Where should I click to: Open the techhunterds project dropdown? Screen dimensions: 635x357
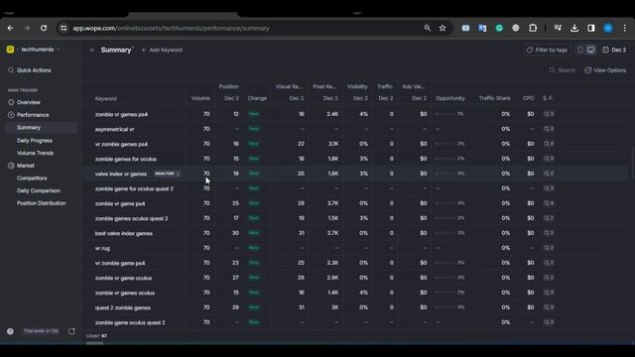[40, 50]
